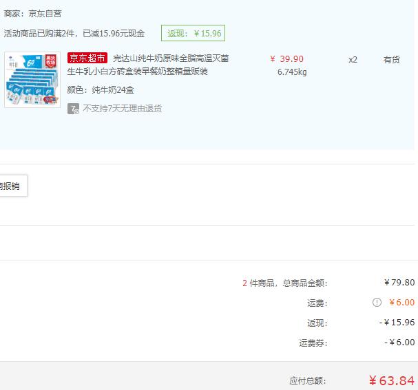Select the 颜色：纯牛奶24盒 text
This screenshot has height=390, width=418.
tap(101, 90)
